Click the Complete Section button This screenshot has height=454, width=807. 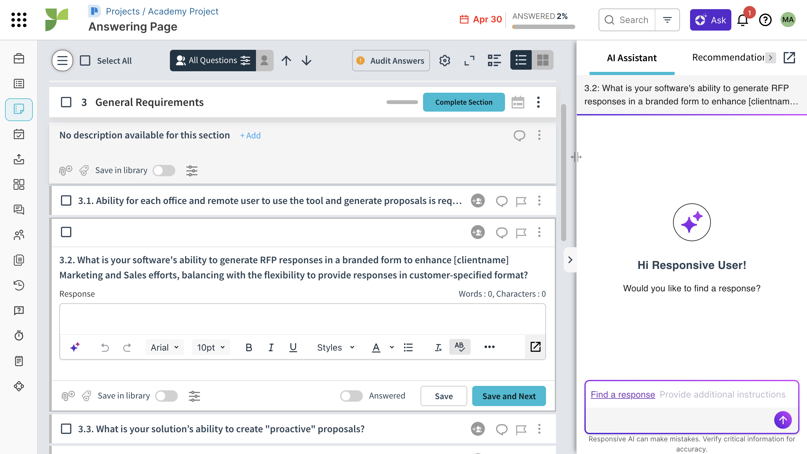[464, 102]
